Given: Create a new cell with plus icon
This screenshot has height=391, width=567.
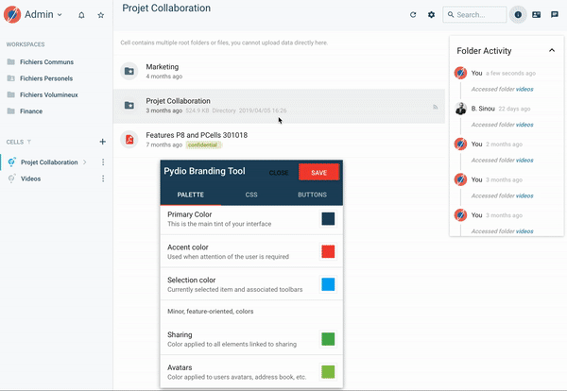Looking at the screenshot, I should [x=103, y=142].
